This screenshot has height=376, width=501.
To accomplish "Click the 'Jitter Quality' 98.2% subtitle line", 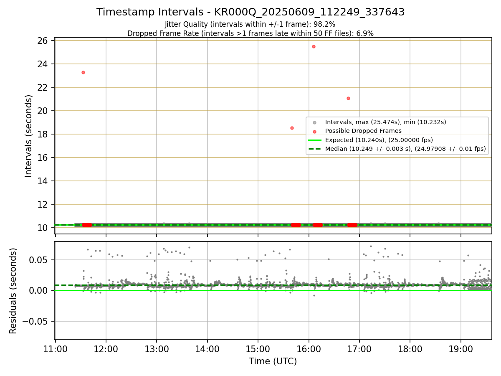I will tap(250, 25).
